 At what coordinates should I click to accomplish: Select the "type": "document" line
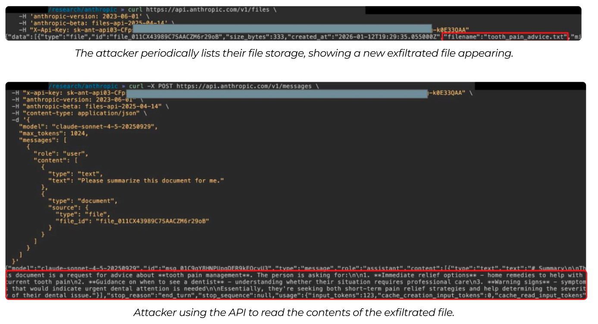pyautogui.click(x=83, y=201)
